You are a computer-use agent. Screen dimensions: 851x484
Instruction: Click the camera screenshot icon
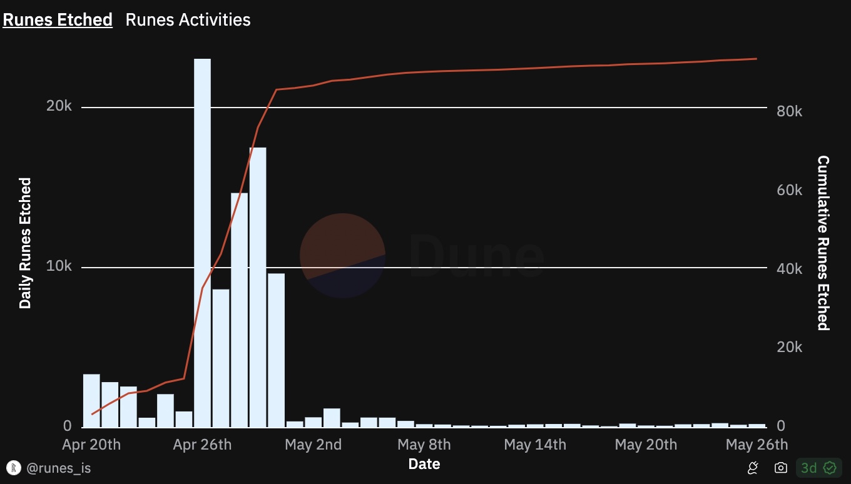point(780,468)
